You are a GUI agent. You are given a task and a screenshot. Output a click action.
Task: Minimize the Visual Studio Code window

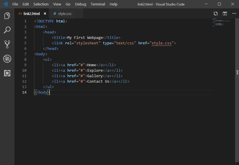point(206,4)
